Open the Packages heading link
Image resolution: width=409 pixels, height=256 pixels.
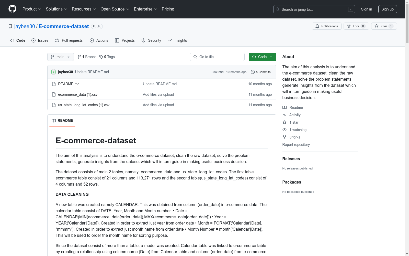pyautogui.click(x=292, y=182)
